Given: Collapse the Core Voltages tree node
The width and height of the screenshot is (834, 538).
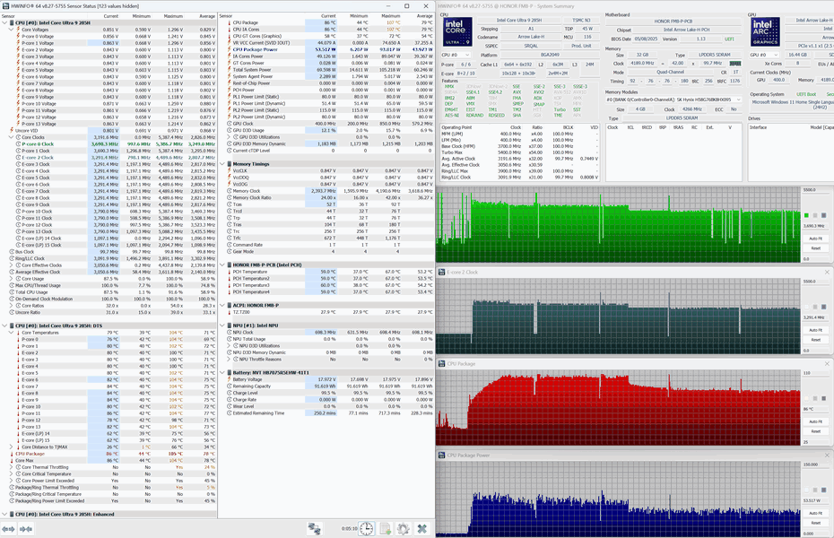Looking at the screenshot, I should [11, 30].
